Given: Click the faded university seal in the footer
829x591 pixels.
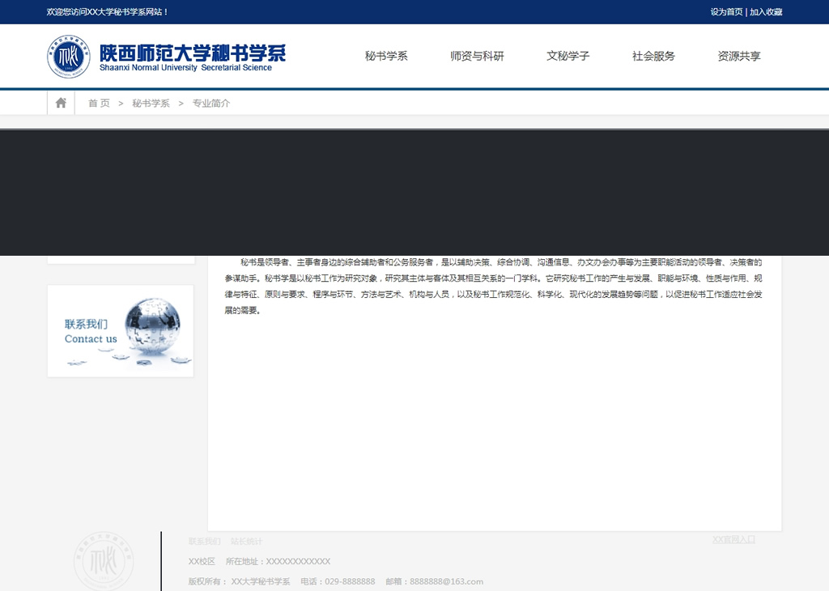Looking at the screenshot, I should (x=104, y=561).
